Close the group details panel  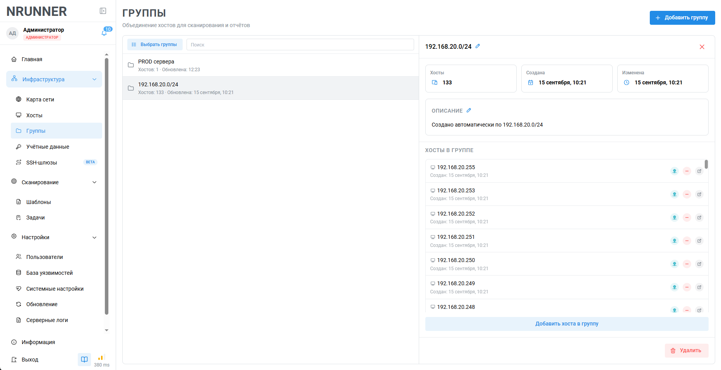[x=702, y=47]
